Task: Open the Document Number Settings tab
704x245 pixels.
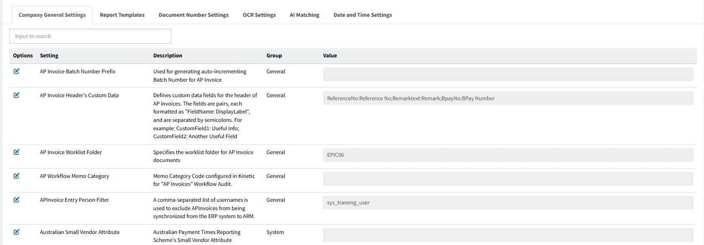Action: pyautogui.click(x=193, y=15)
